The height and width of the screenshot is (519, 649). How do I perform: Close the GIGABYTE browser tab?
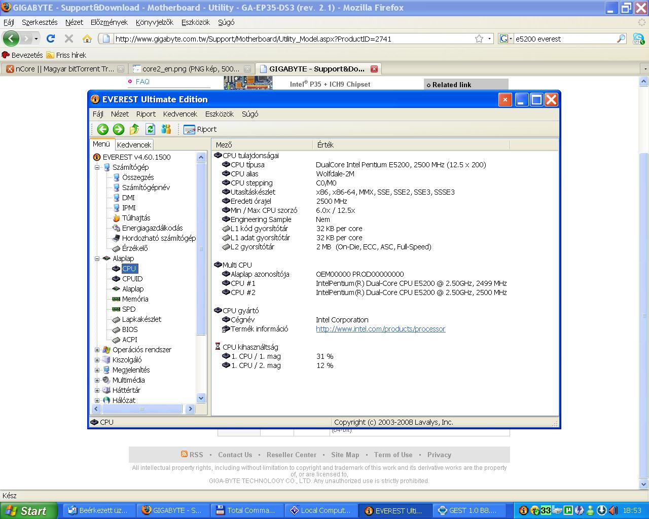click(374, 69)
